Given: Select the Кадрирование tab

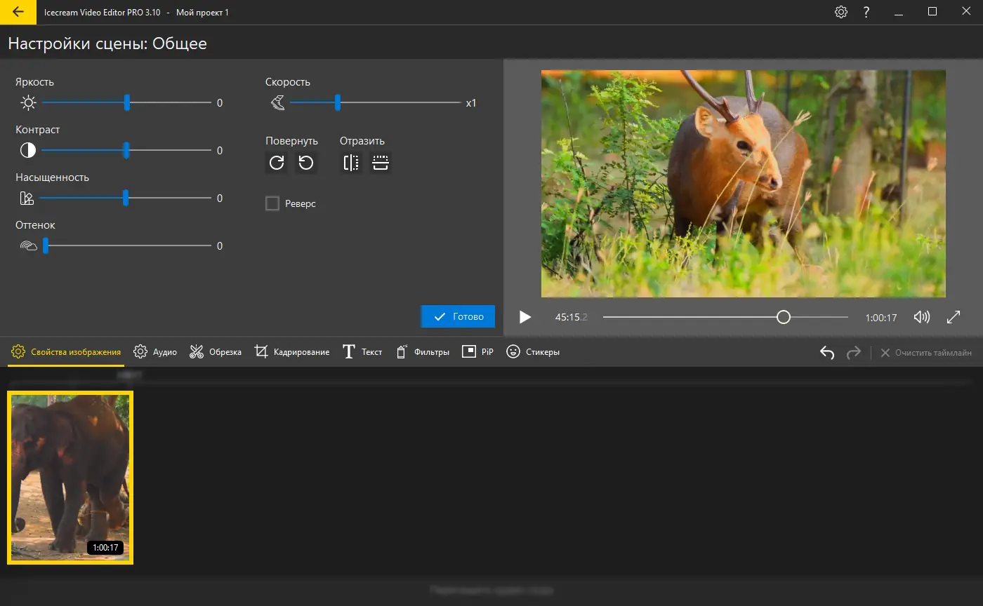Looking at the screenshot, I should 292,352.
